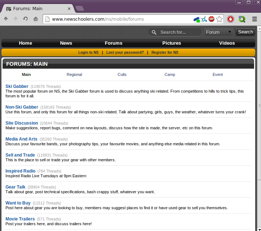Screen dimensions: 261x231
Task: Open the Inspired Radio forum
Action: tap(20, 171)
